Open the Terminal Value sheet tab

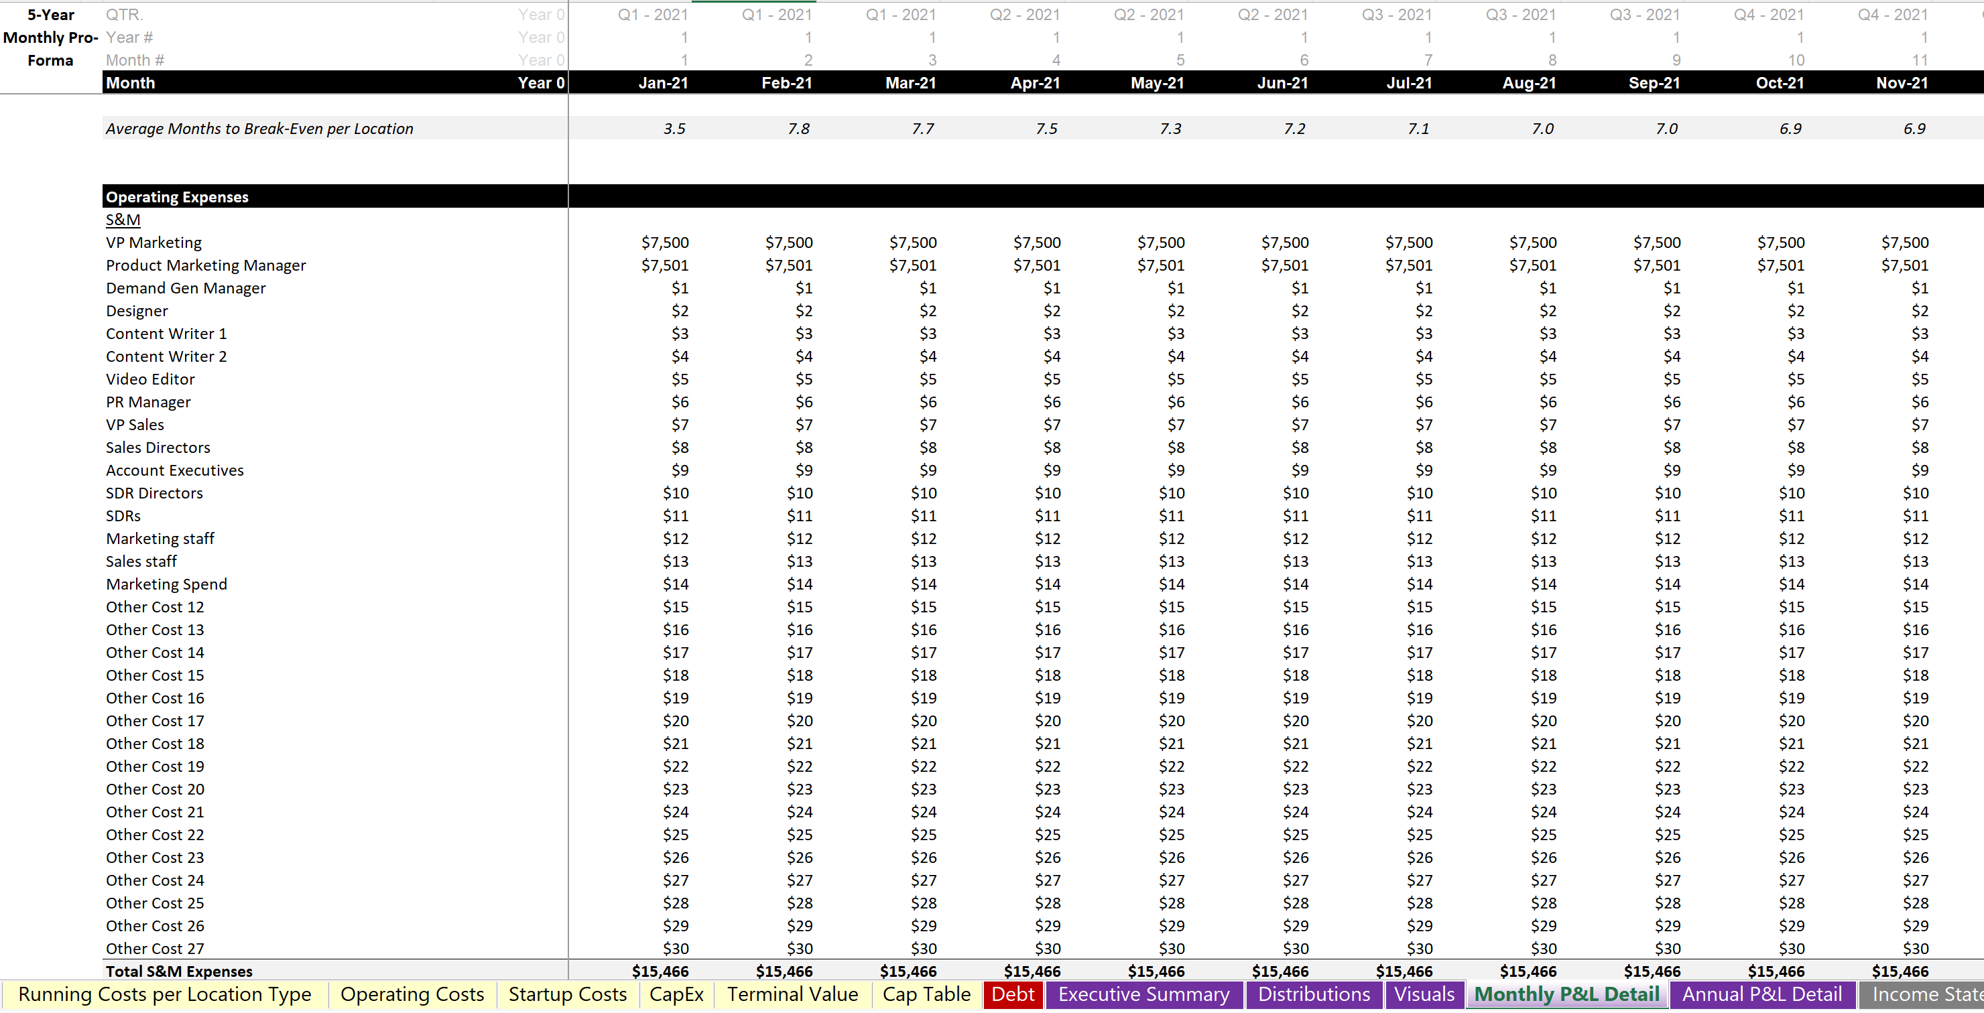click(792, 994)
